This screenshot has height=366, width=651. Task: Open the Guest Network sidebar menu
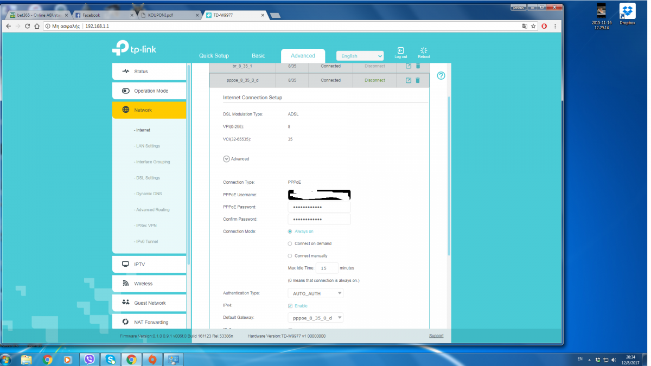149,303
